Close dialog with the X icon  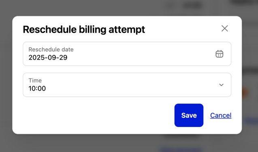click(x=225, y=28)
